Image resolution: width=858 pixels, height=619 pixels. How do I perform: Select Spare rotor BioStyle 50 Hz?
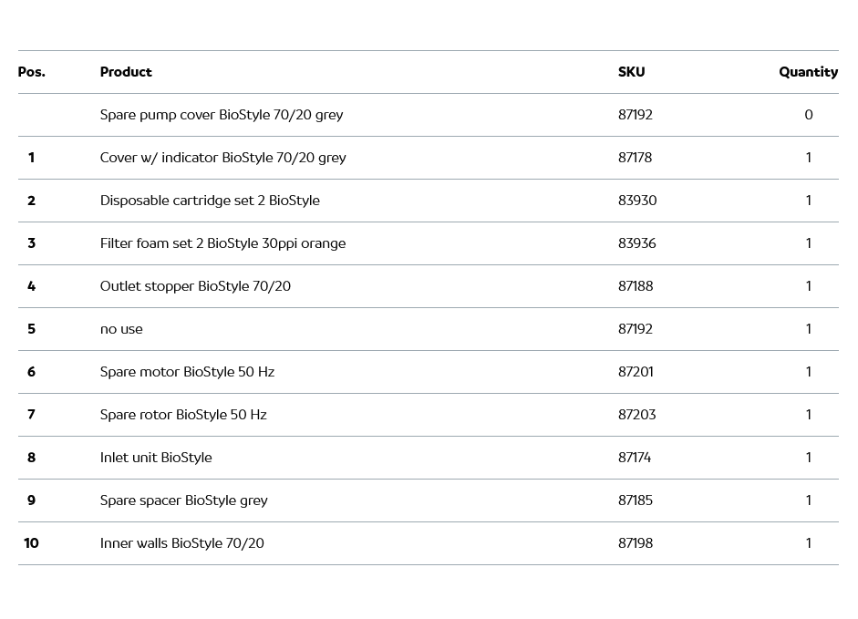click(x=183, y=415)
